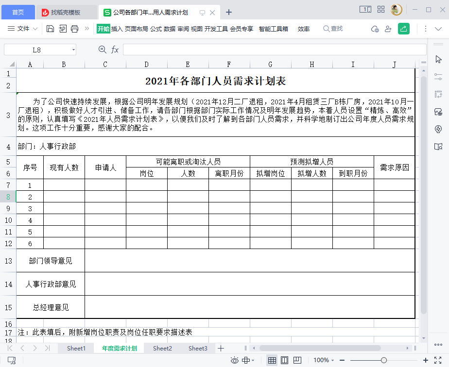Open the 审阅 ribbon tab
The width and height of the screenshot is (449, 367).
pyautogui.click(x=183, y=29)
